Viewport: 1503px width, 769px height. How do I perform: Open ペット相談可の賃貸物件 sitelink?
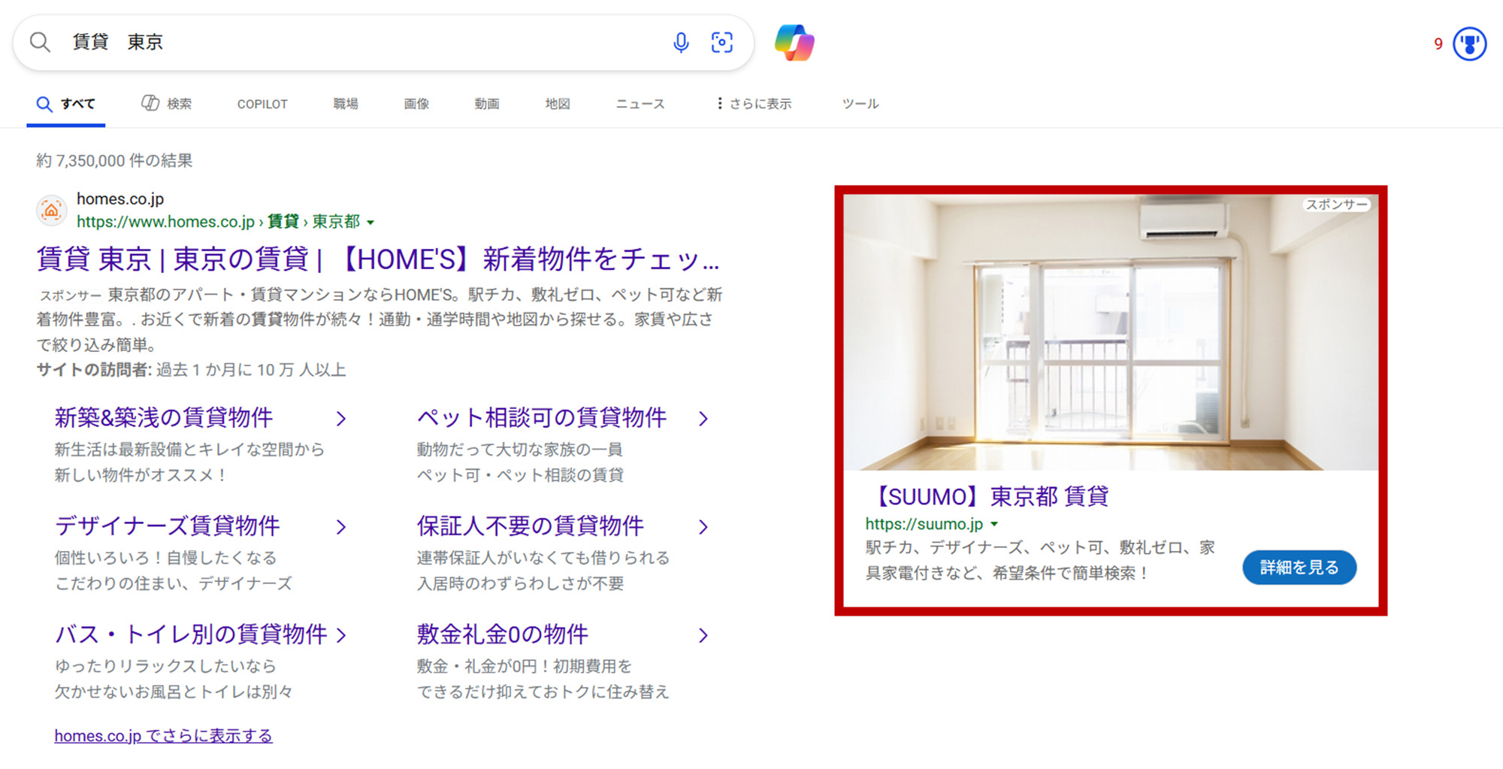[542, 418]
